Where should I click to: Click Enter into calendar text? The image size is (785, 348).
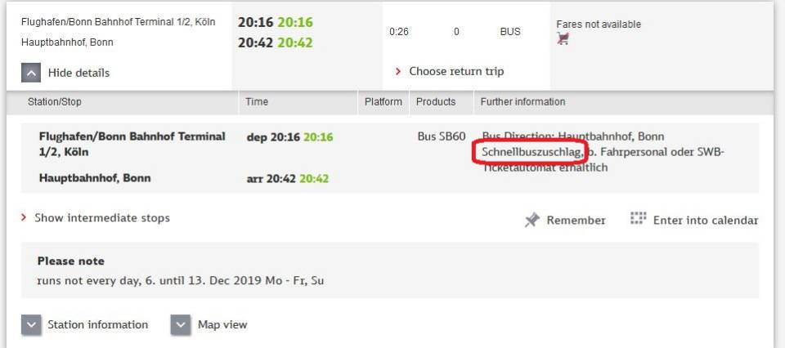coord(705,220)
